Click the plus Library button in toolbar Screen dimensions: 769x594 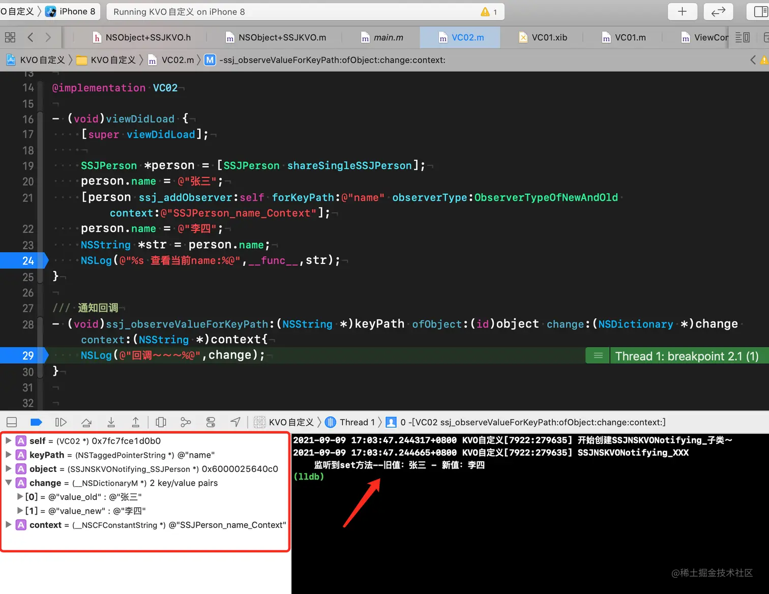(682, 11)
